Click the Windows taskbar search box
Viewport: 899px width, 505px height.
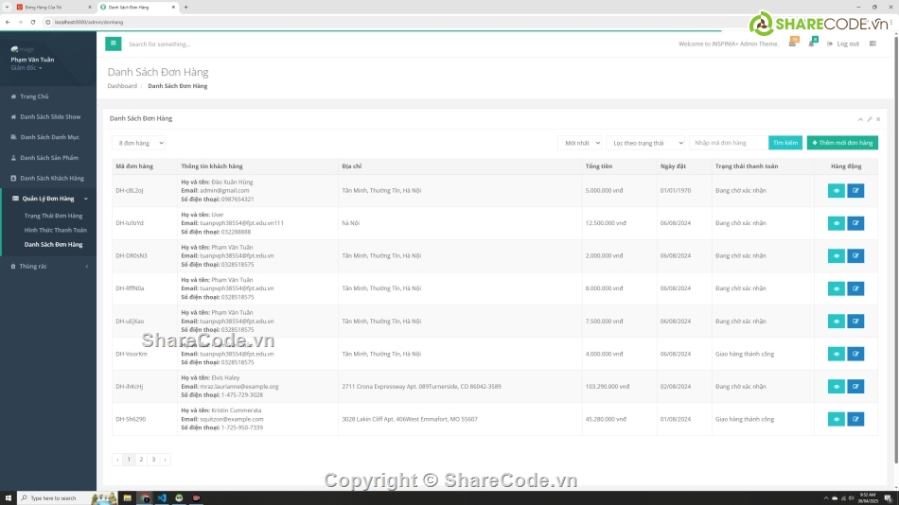pos(67,498)
